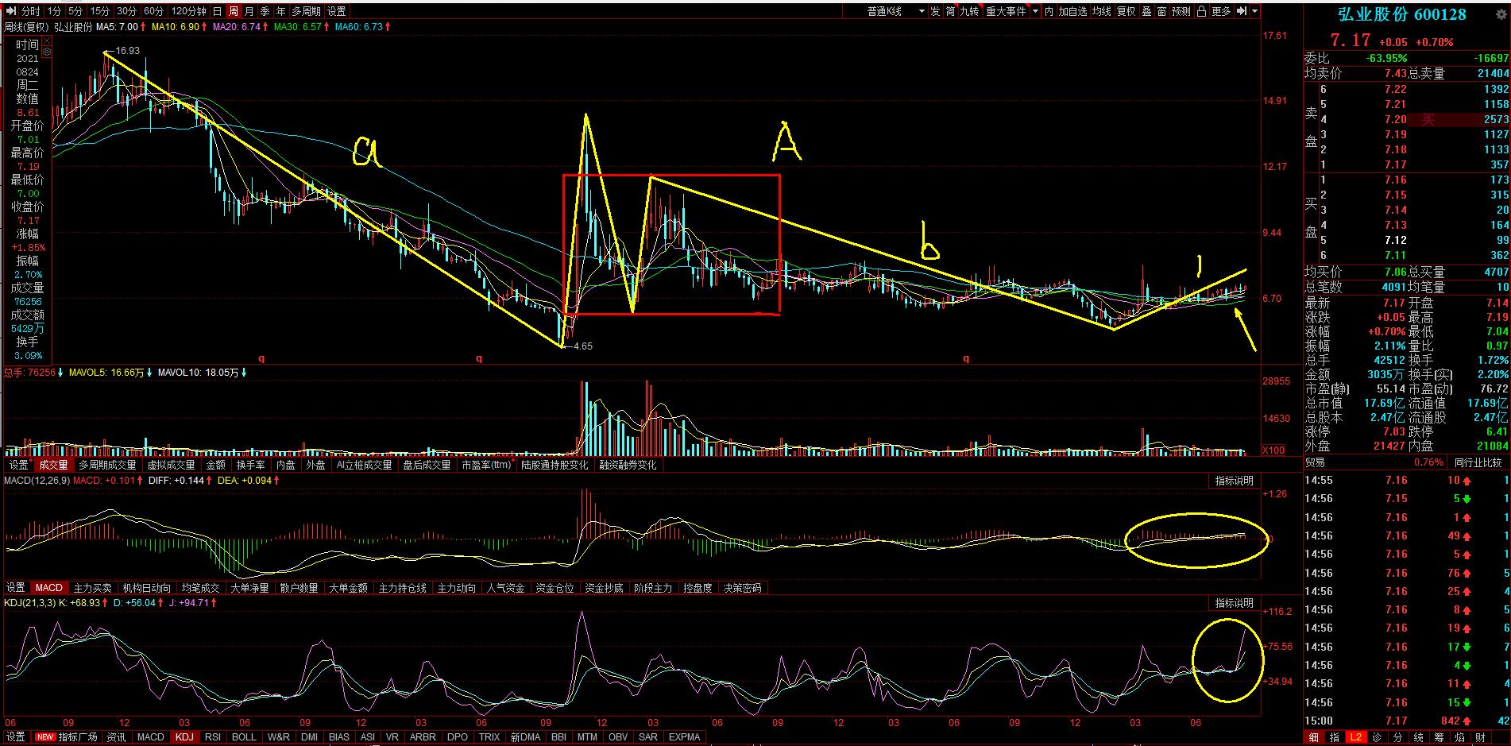
Task: Switch to the 日 daily period tab
Action: point(217,11)
